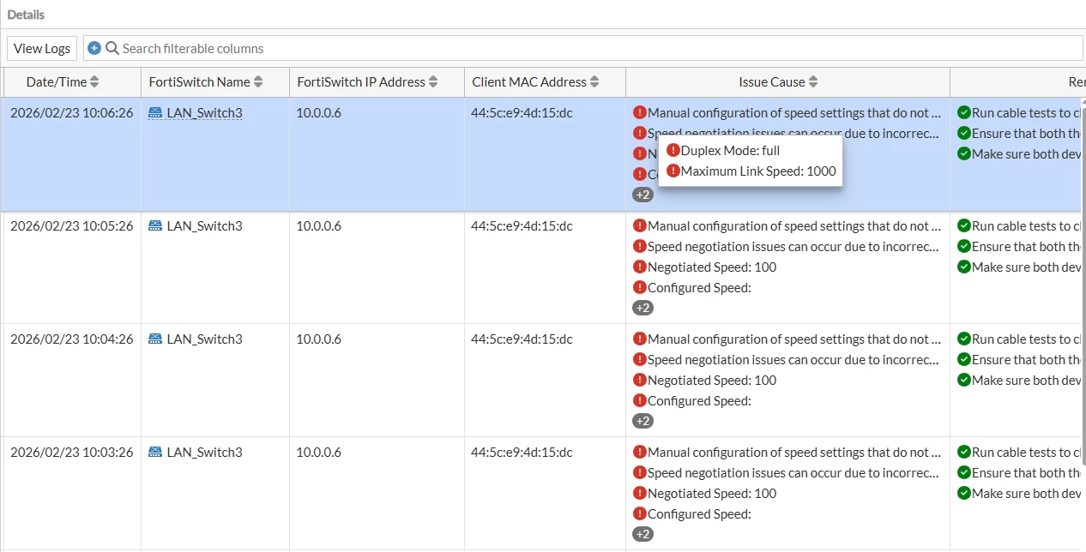Click green check by Run cable tests, 10:06:26 row
Image resolution: width=1086 pixels, height=552 pixels.
[x=963, y=112]
